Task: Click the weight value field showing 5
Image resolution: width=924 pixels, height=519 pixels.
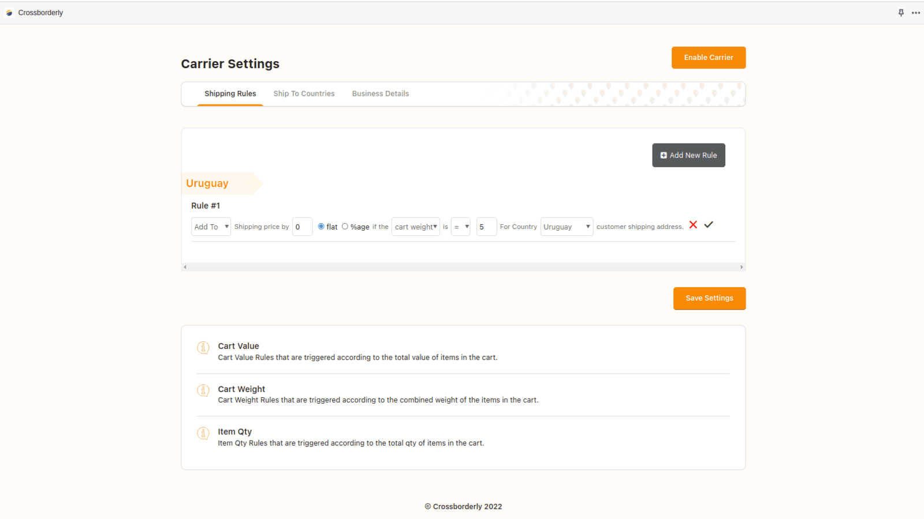Action: [x=486, y=227]
